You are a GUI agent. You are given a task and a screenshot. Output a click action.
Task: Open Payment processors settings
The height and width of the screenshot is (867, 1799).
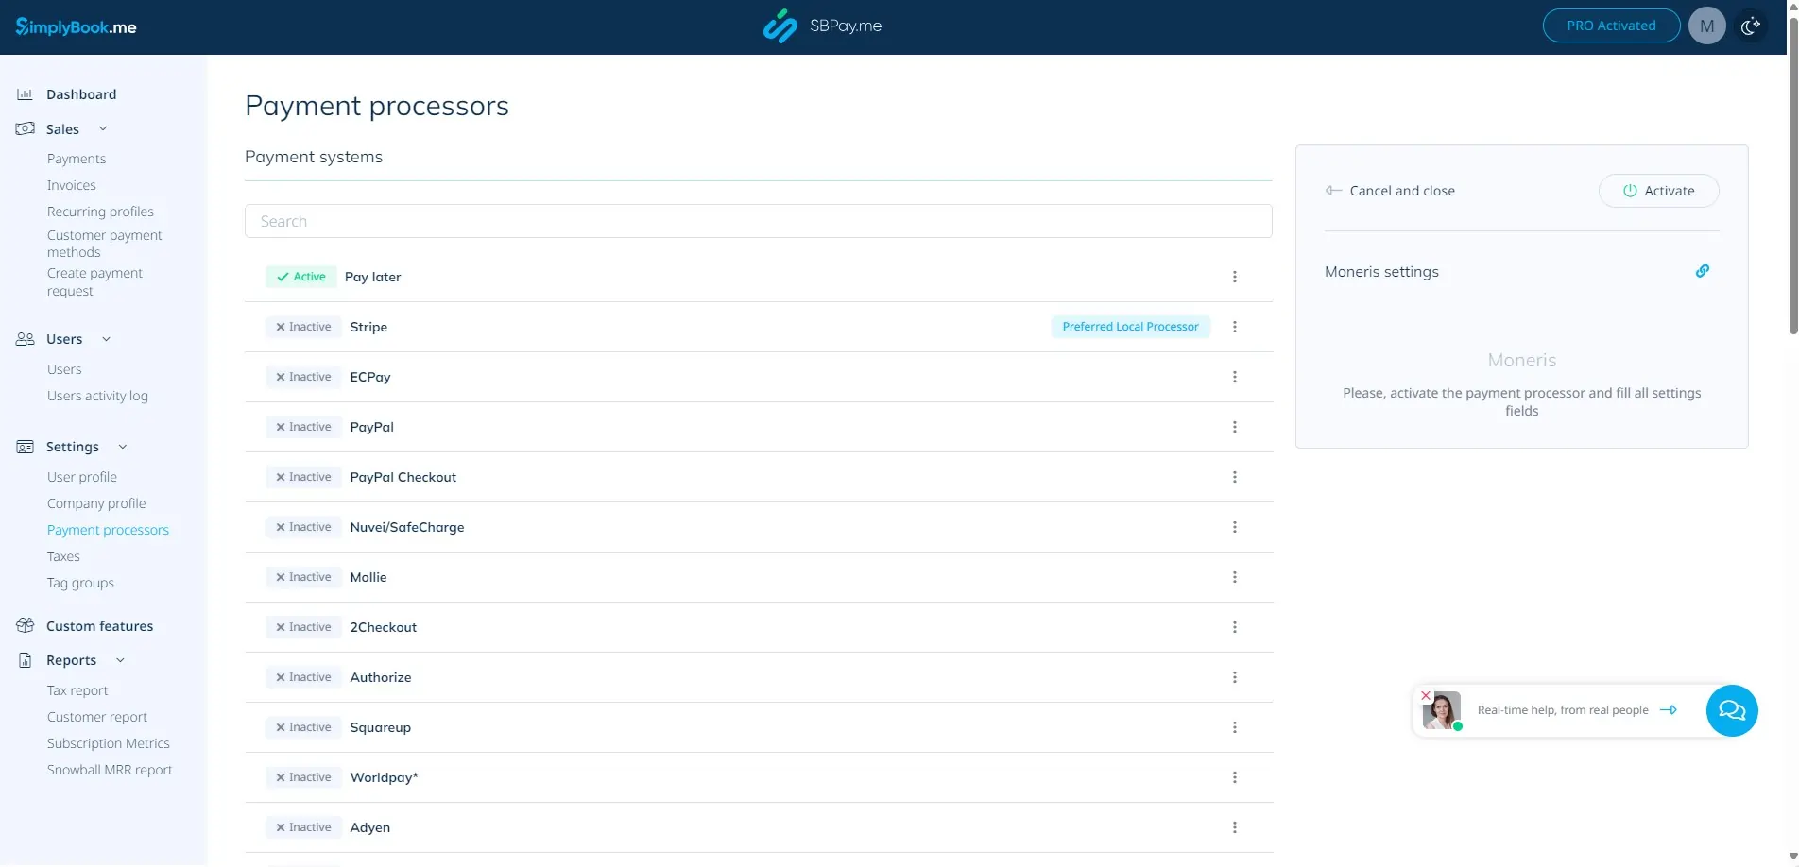pos(108,530)
